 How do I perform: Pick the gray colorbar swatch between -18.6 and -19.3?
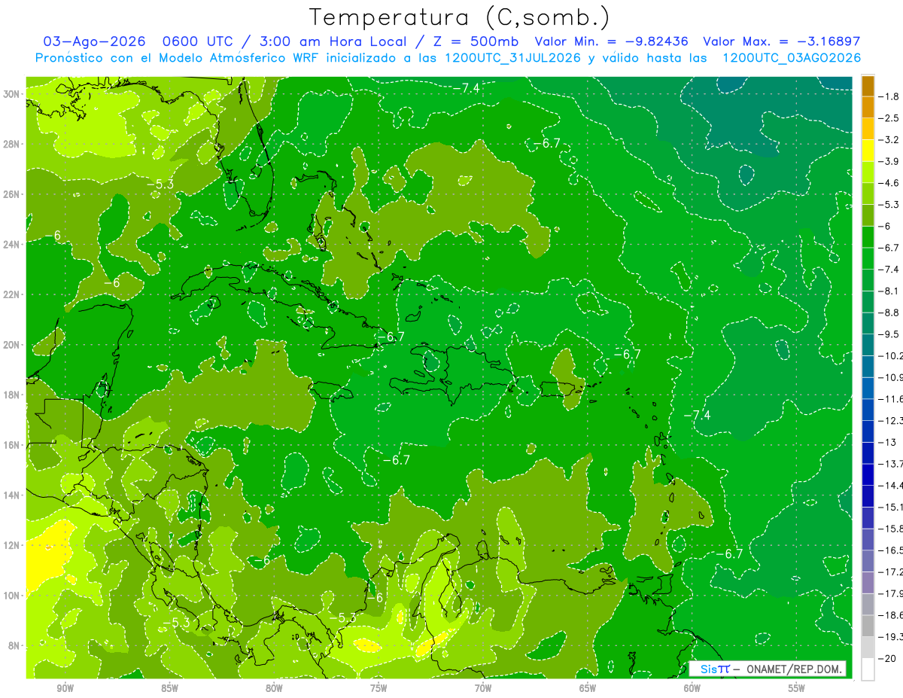868,626
